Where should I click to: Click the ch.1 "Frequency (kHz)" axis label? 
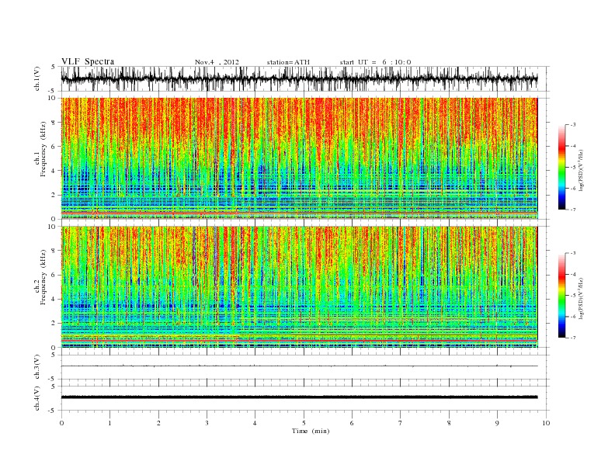[x=43, y=149]
